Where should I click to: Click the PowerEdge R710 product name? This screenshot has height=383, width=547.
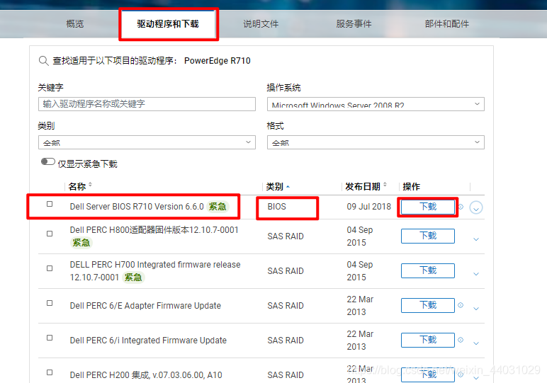coord(218,61)
